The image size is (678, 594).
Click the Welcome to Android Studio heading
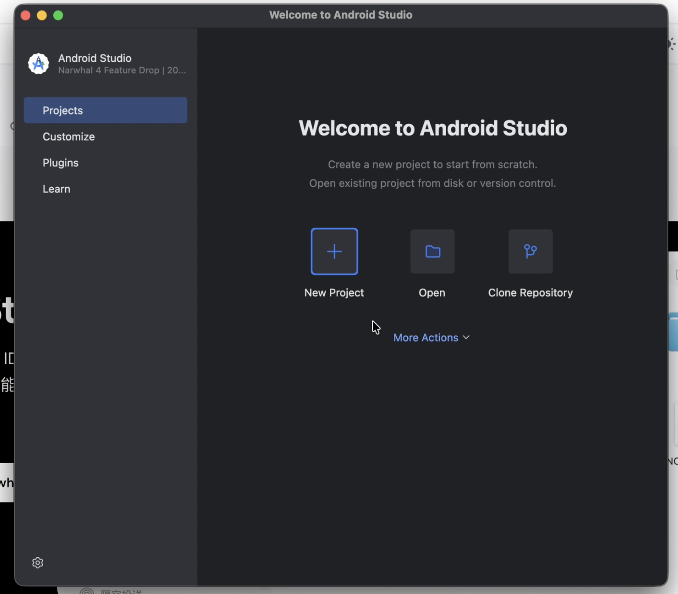[433, 128]
